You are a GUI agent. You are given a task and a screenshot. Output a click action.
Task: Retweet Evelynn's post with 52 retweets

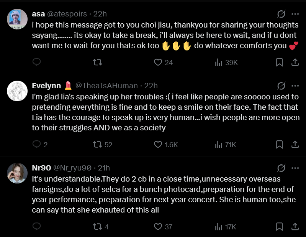(x=98, y=144)
